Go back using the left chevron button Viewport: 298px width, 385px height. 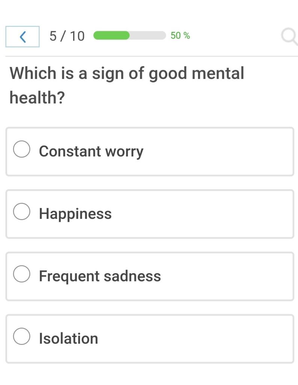[23, 36]
